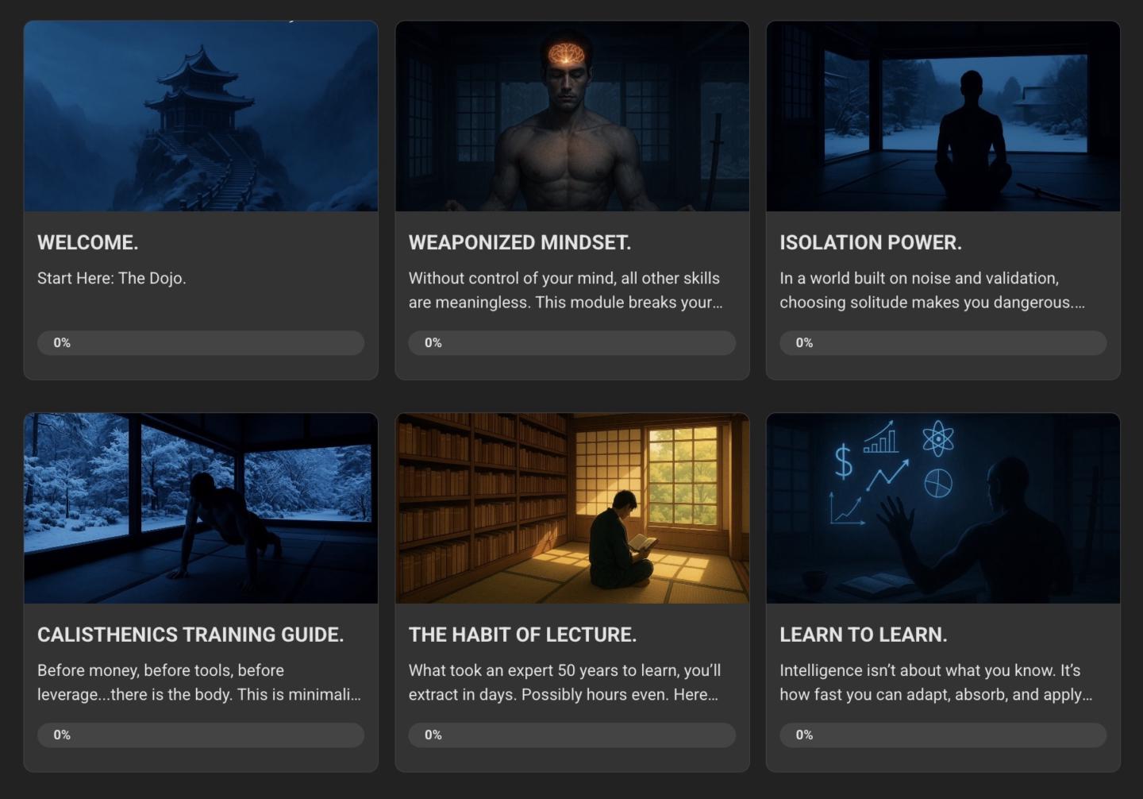Click the ISOLATION POWER. title

point(871,243)
